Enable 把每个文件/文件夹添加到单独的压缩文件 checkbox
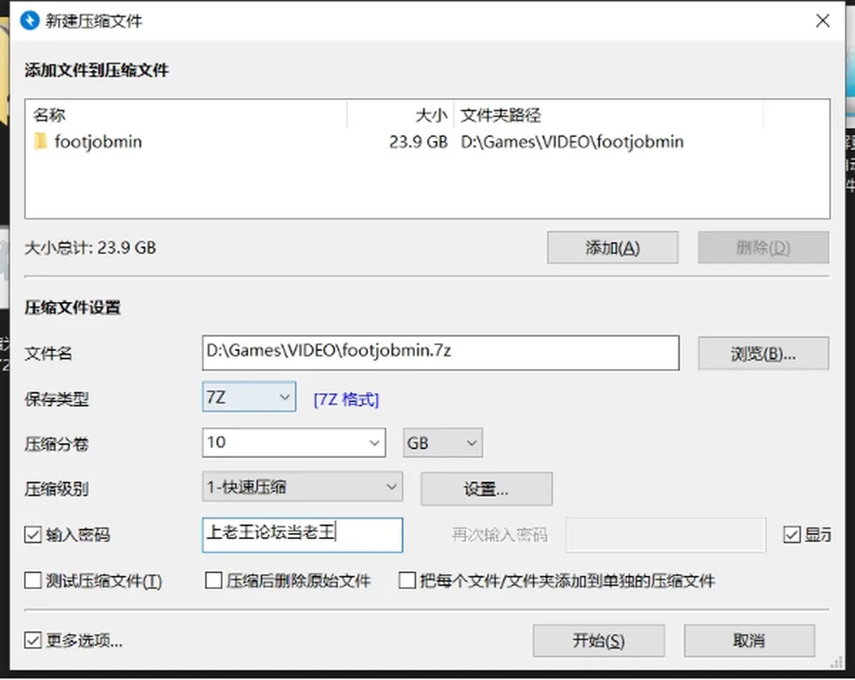The height and width of the screenshot is (680, 855). [407, 580]
